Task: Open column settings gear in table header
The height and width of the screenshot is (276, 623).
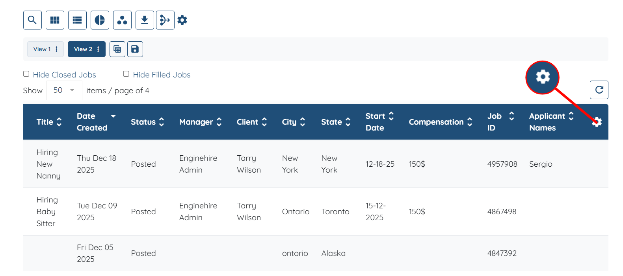Action: (597, 122)
